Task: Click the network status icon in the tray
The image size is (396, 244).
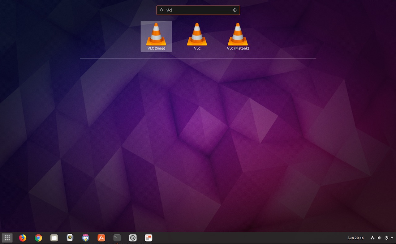Action: (372, 238)
